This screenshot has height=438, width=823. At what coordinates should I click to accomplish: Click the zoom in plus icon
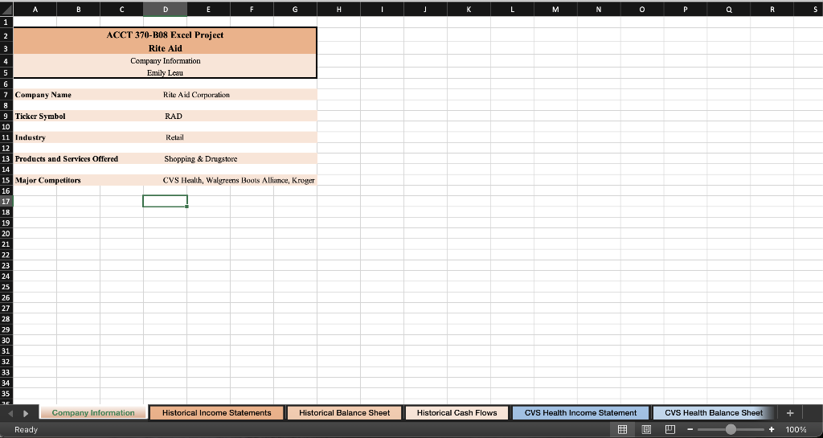[x=771, y=430]
